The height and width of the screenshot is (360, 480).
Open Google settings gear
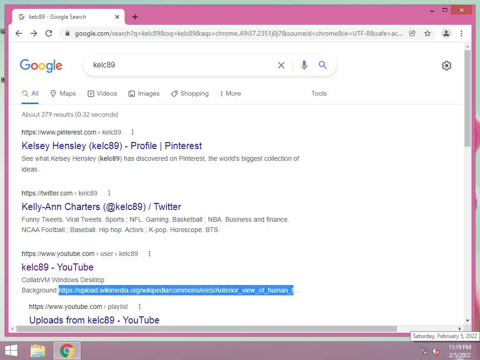pyautogui.click(x=447, y=66)
